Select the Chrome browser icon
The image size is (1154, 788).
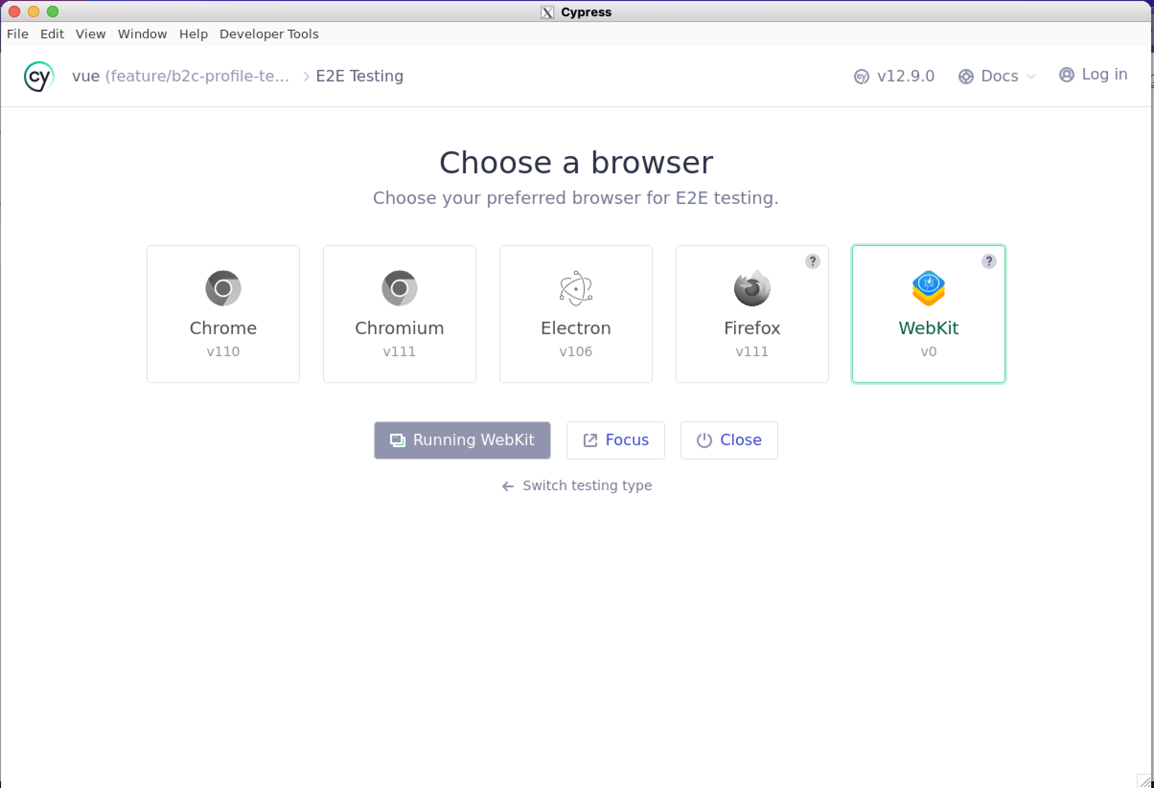coord(223,288)
